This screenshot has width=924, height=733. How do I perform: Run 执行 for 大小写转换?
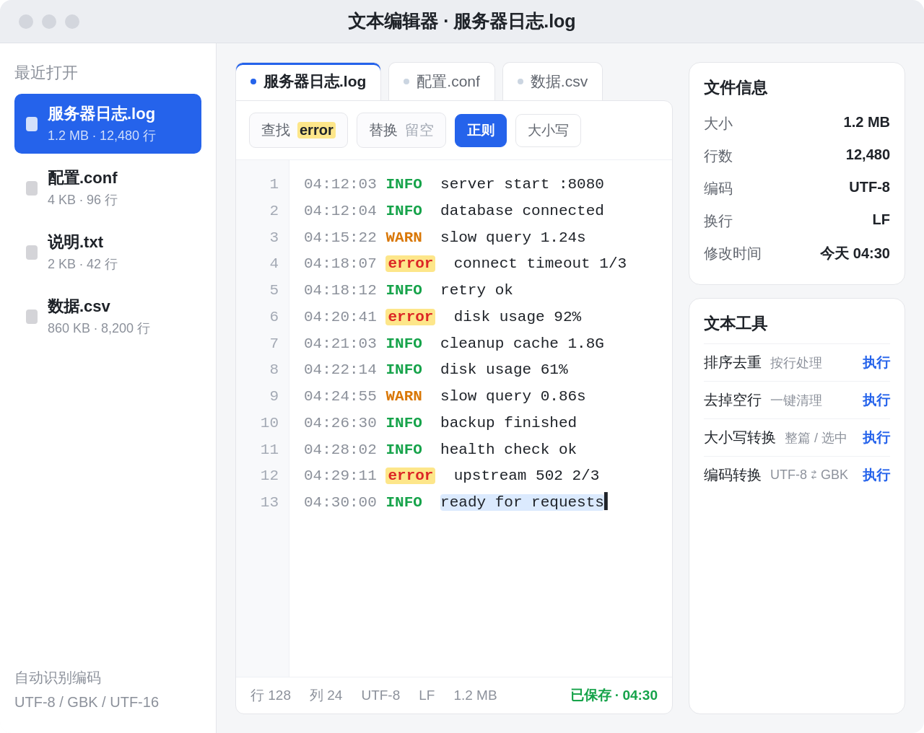pyautogui.click(x=876, y=438)
